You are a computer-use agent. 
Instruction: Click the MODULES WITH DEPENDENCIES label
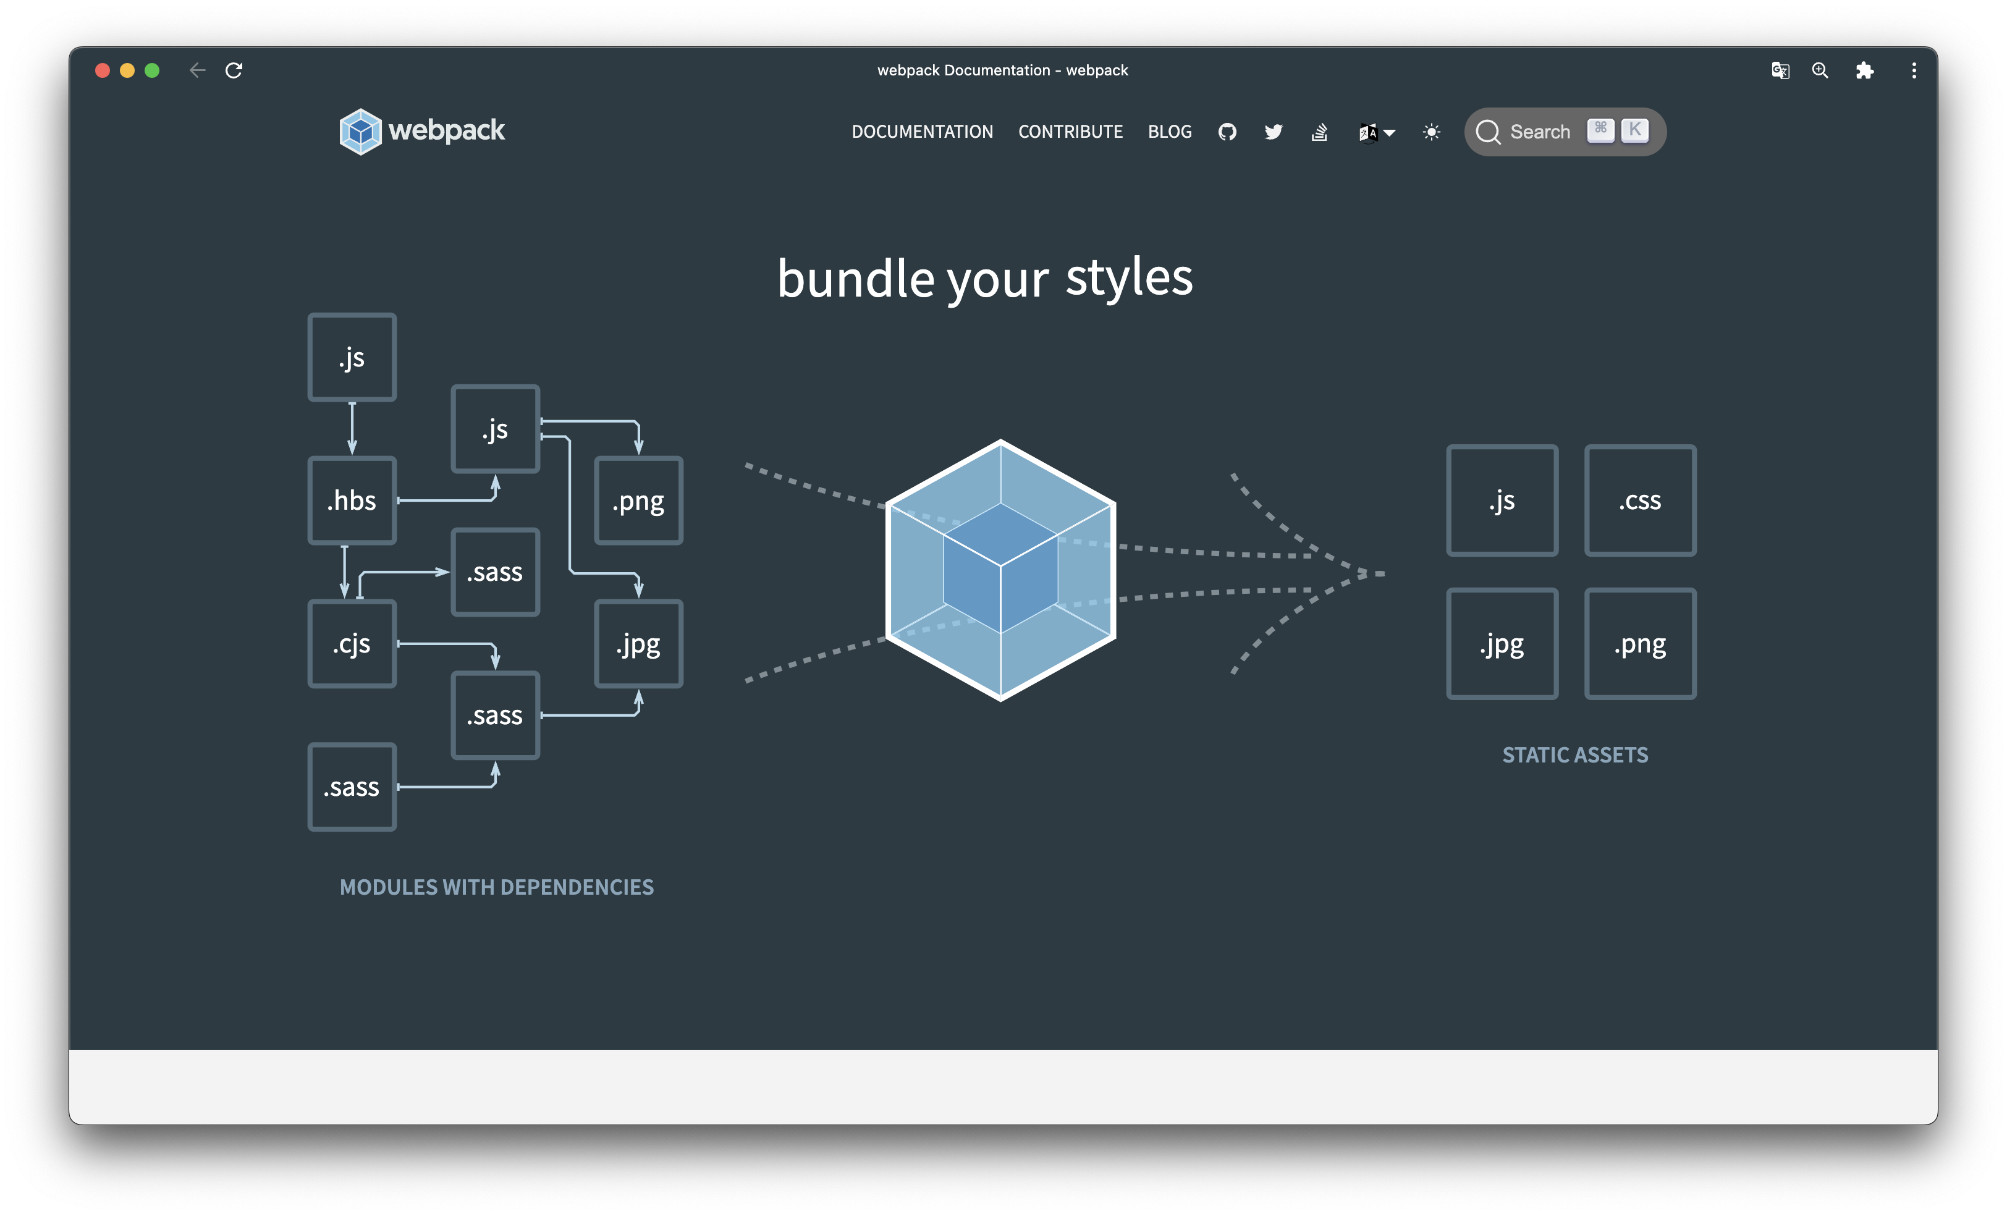[x=497, y=887]
